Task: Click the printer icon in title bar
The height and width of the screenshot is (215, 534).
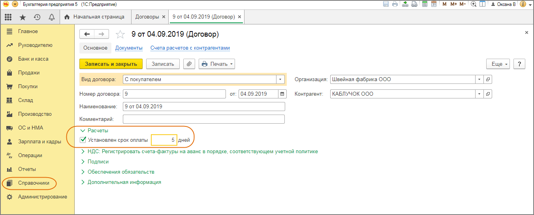Action: [395, 4]
